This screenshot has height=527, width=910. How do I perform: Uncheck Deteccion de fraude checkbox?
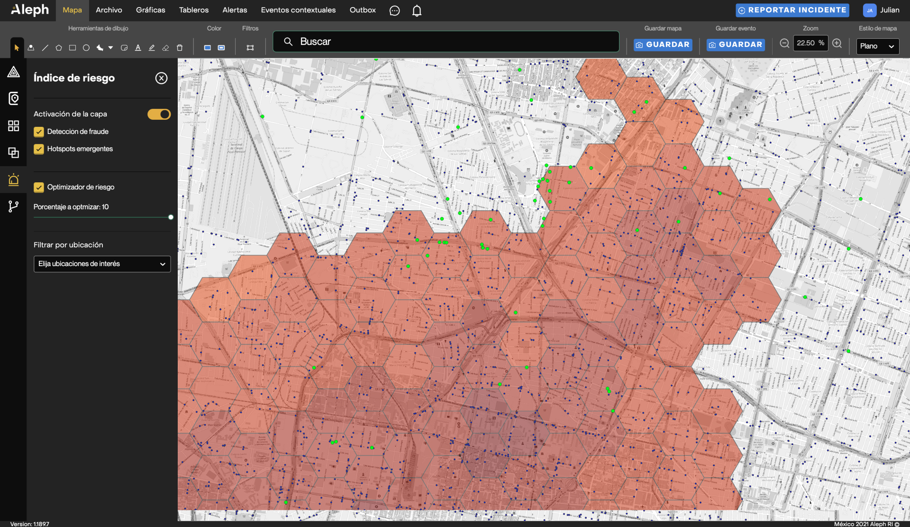39,132
